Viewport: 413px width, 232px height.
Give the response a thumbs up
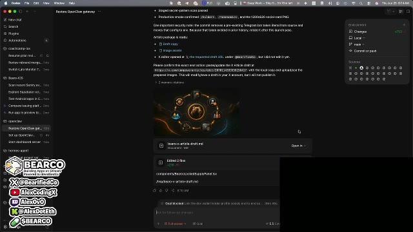[x=161, y=191]
